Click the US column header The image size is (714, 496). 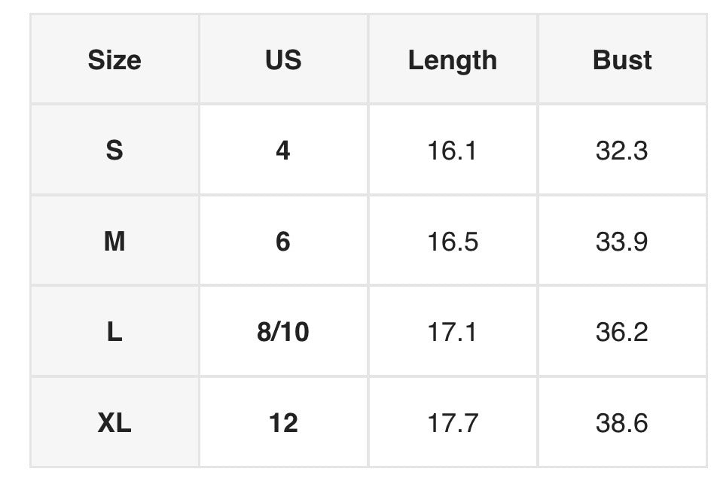pos(283,60)
